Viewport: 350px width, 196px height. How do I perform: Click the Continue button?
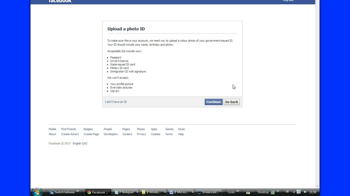click(214, 102)
